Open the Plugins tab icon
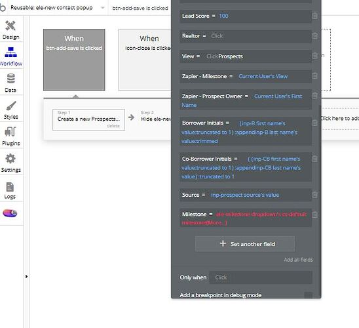The width and height of the screenshot is (359, 328). 10,132
